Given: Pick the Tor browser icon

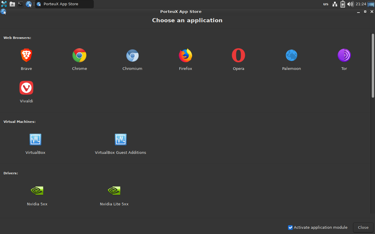Looking at the screenshot, I should tap(344, 55).
